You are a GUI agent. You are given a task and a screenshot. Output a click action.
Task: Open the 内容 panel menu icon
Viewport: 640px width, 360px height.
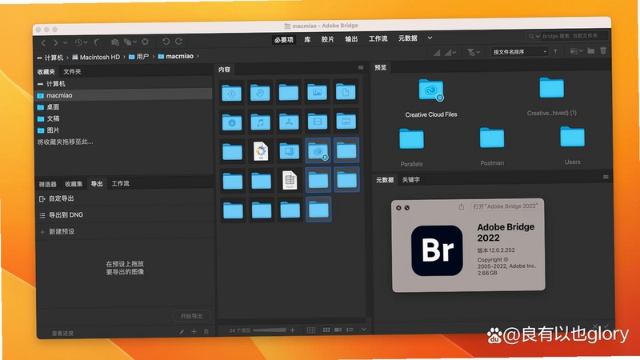click(x=361, y=68)
